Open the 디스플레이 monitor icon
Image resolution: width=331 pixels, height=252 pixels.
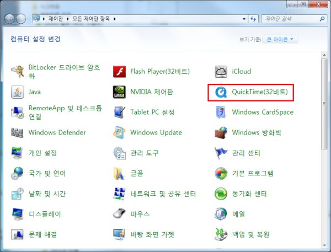click(x=17, y=214)
